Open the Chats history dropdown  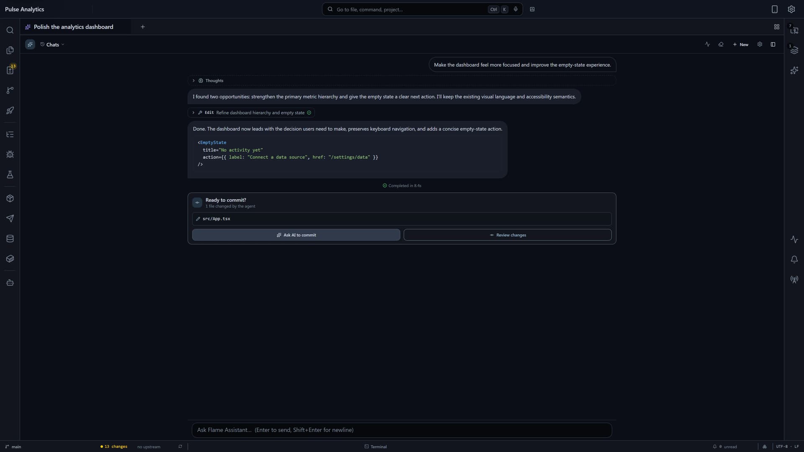pos(52,44)
